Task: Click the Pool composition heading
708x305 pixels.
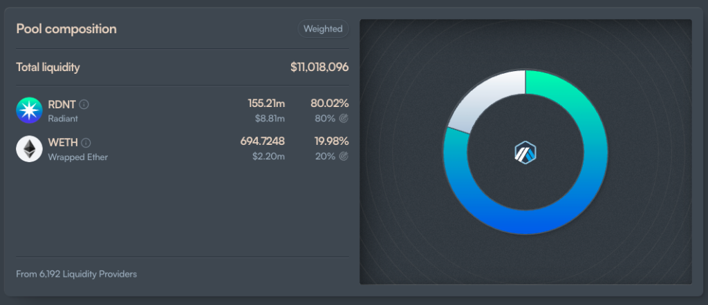Action: point(66,29)
